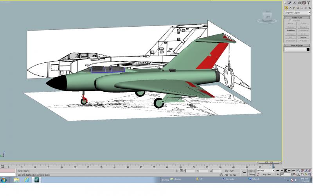The height and width of the screenshot is (196, 313).
Task: Click the Mesher object button
Action: (304, 37)
